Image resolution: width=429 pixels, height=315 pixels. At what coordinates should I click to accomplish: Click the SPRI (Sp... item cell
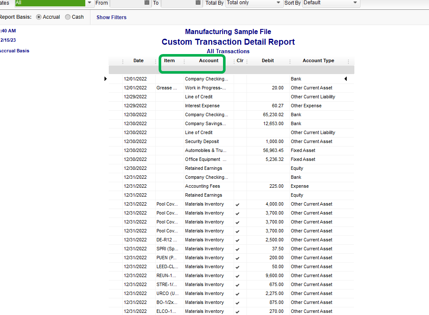pyautogui.click(x=167, y=249)
